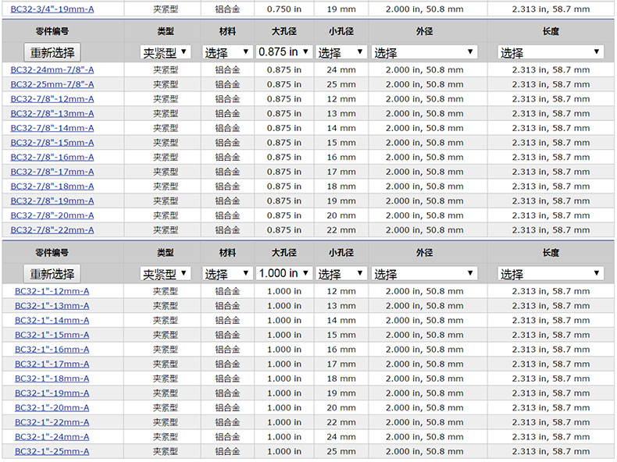This screenshot has width=617, height=462.
Task: Select part BC32-1"-25mm-A link
Action: coord(52,451)
